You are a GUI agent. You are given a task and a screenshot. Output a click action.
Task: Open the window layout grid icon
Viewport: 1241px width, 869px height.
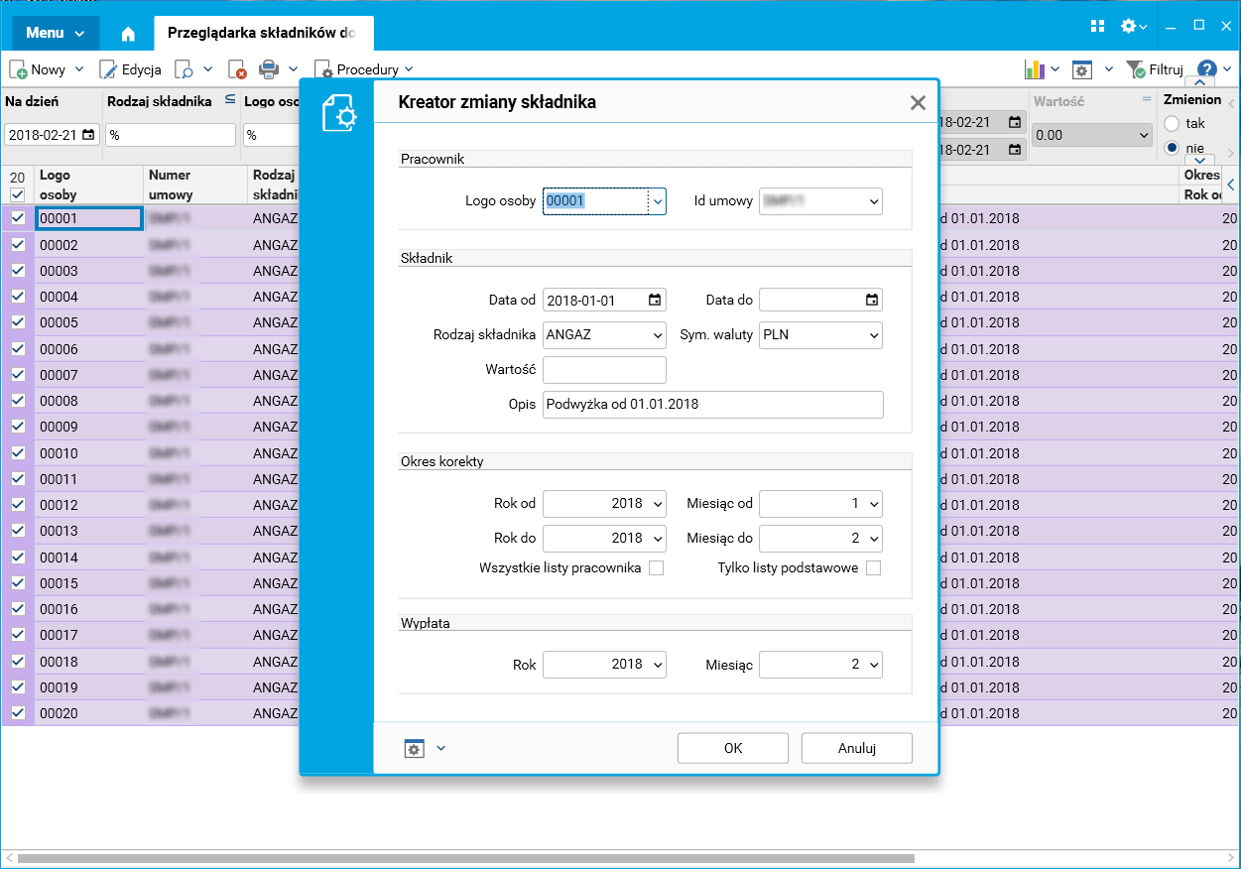point(1097,26)
